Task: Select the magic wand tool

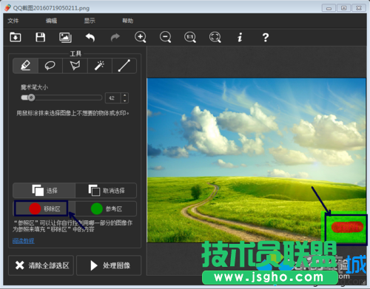Action: 99,66
